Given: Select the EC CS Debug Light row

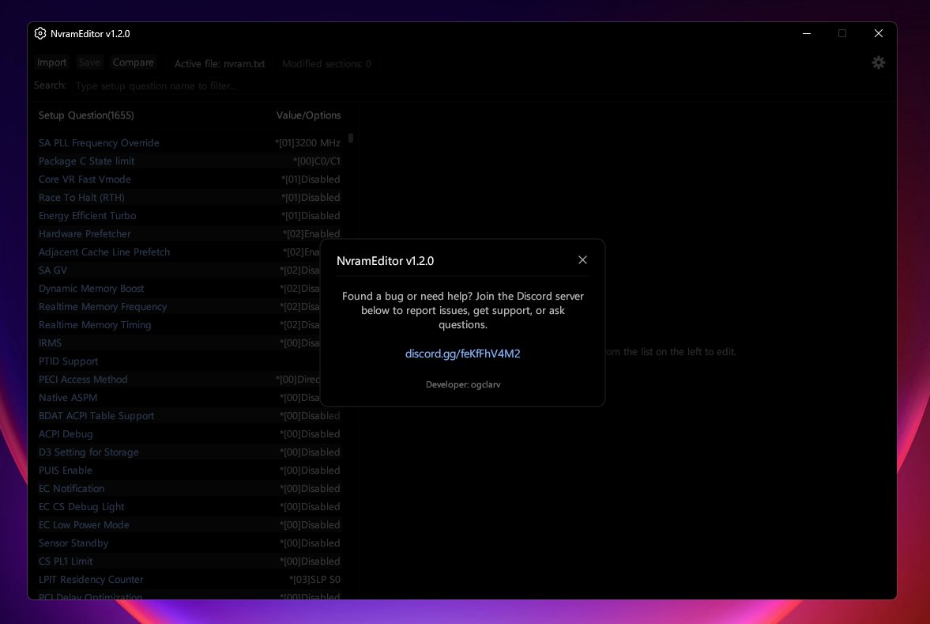Looking at the screenshot, I should (x=189, y=507).
